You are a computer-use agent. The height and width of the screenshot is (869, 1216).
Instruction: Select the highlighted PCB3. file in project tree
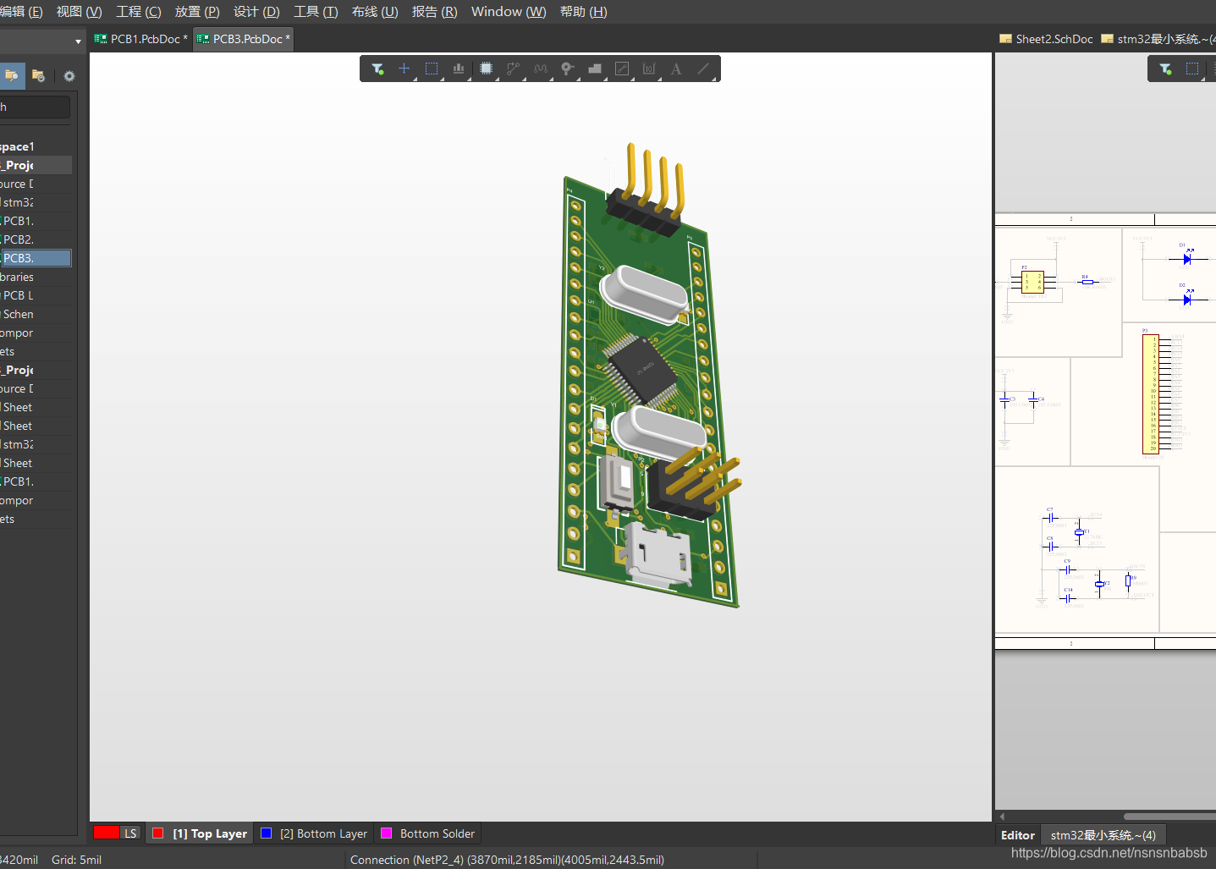point(36,258)
